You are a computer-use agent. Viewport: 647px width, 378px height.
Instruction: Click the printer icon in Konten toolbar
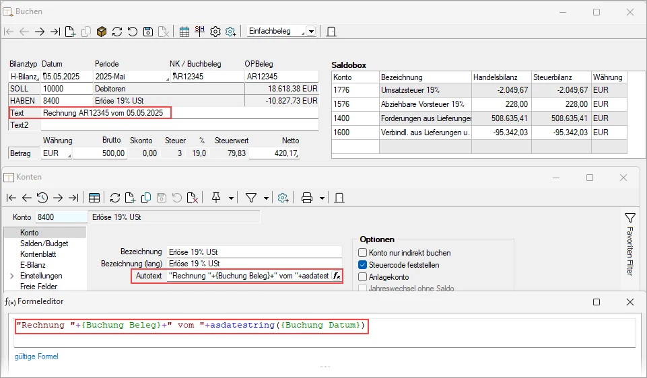307,198
